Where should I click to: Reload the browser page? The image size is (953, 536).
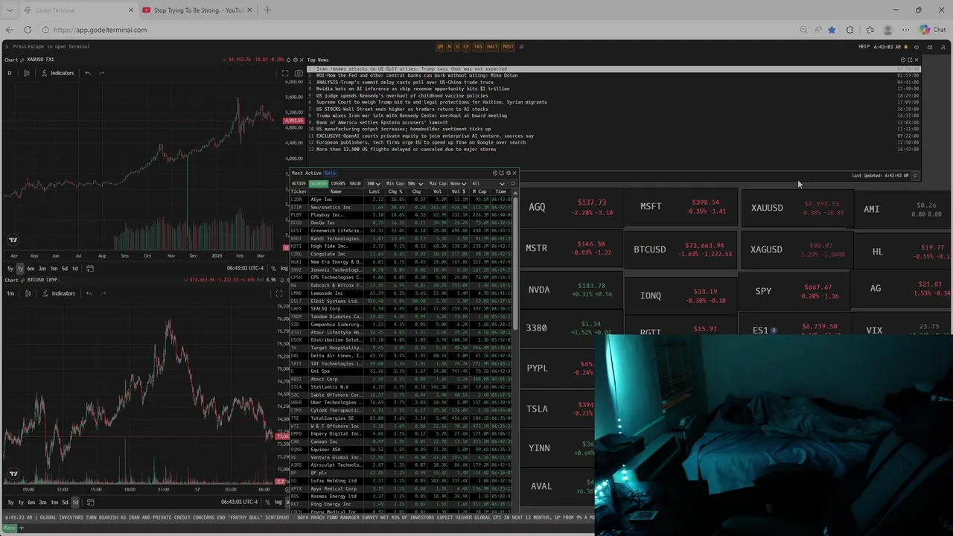pyautogui.click(x=28, y=30)
